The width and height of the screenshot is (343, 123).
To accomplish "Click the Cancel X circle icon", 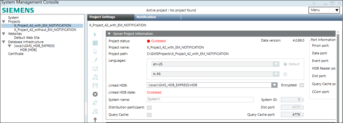I will [95, 94].
